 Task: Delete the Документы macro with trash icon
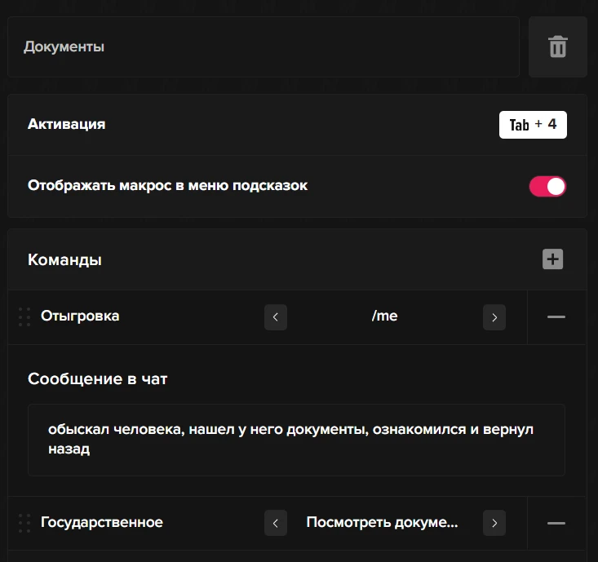pyautogui.click(x=557, y=47)
